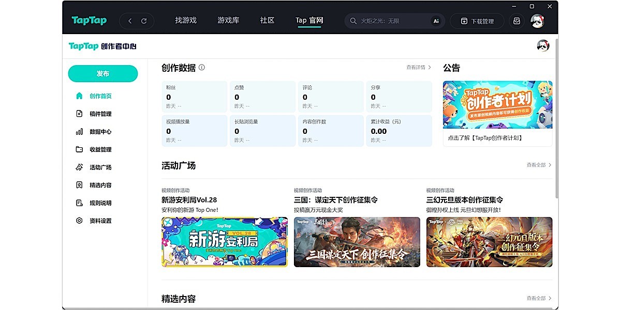Screen dimensions: 621x310
Task: Open 规则说明 via its rules icon
Action: click(79, 203)
